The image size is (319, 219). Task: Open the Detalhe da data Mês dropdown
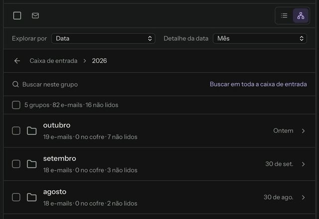(260, 38)
